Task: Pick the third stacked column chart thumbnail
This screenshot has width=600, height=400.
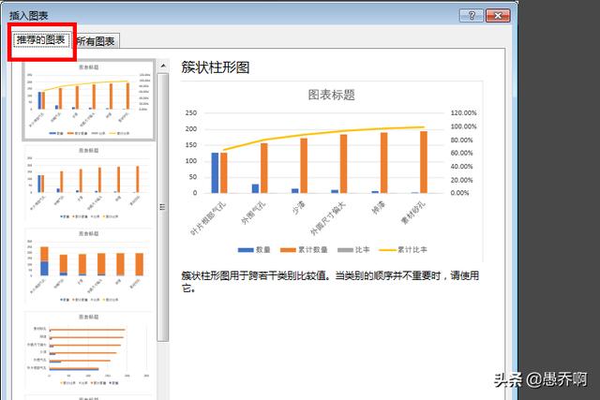Action: point(89,267)
